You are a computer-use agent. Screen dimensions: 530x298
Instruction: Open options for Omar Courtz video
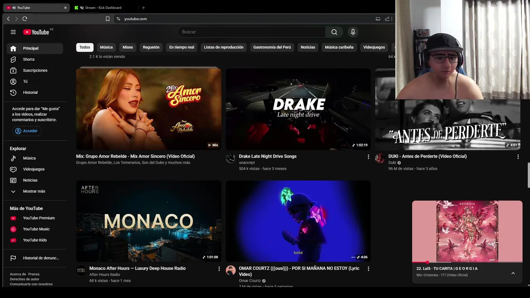[368, 269]
